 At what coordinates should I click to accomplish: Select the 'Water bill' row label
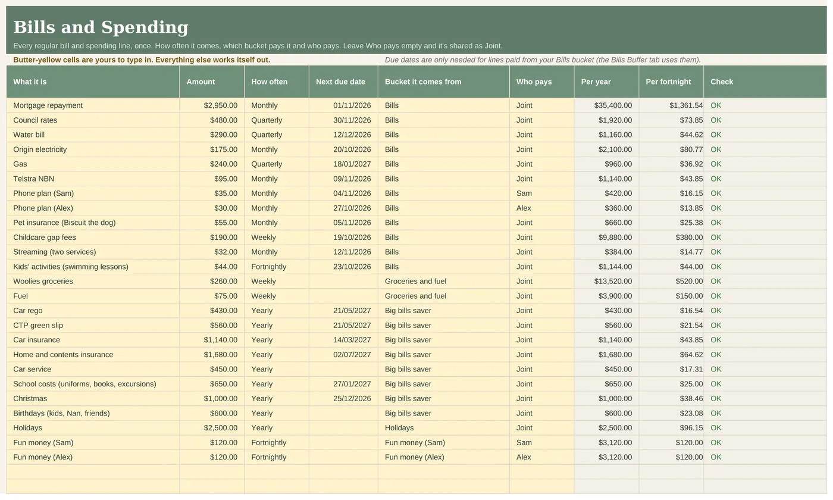(x=93, y=135)
